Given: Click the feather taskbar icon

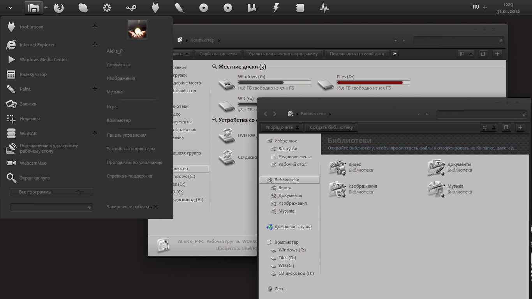Looking at the screenshot, I should [180, 8].
